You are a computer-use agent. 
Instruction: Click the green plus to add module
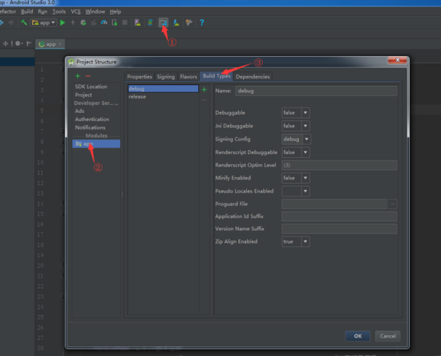pyautogui.click(x=78, y=76)
